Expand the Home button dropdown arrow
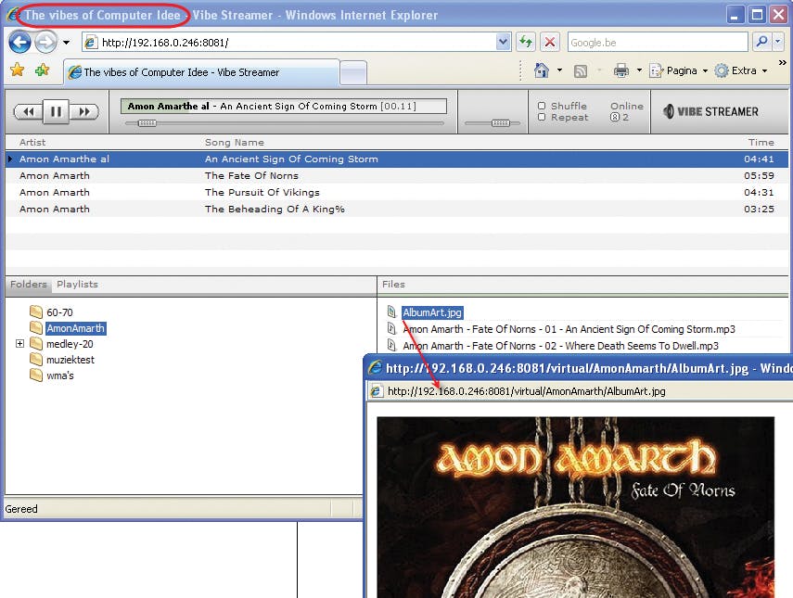The height and width of the screenshot is (598, 793). 559,70
